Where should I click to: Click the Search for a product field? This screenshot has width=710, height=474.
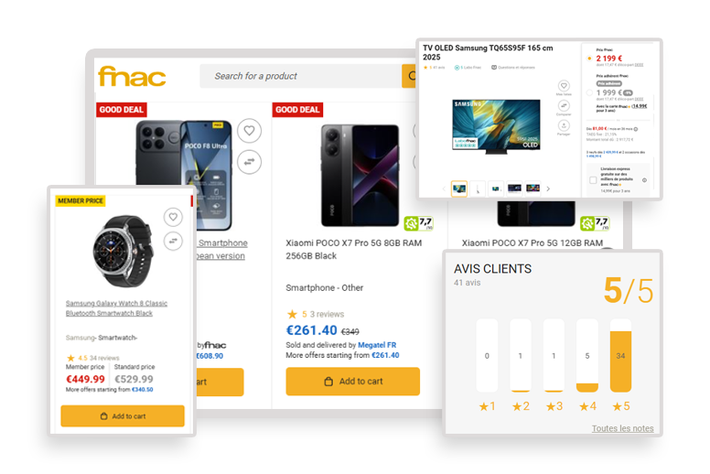pyautogui.click(x=301, y=76)
